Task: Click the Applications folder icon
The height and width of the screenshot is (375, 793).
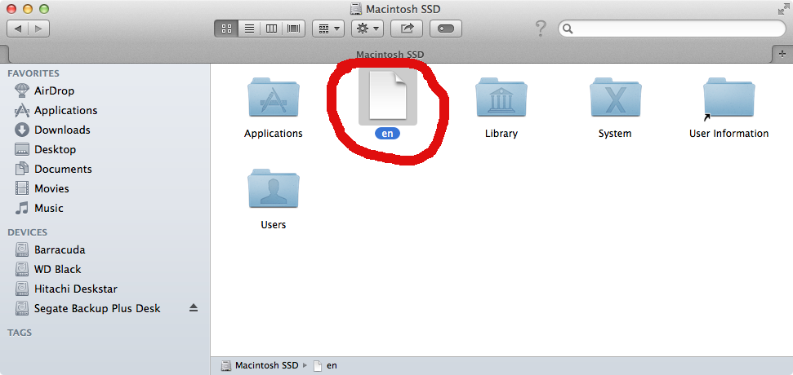Action: click(x=273, y=97)
